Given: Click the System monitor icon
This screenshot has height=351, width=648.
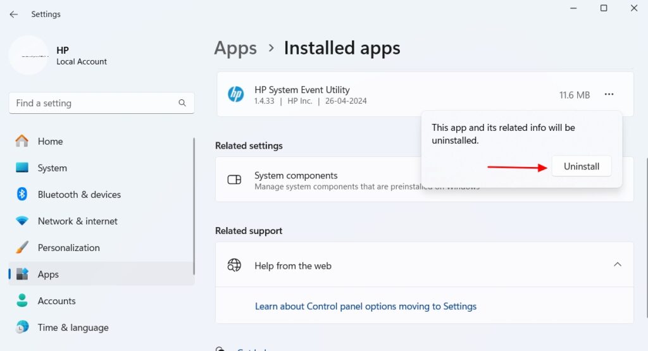Looking at the screenshot, I should pyautogui.click(x=22, y=168).
